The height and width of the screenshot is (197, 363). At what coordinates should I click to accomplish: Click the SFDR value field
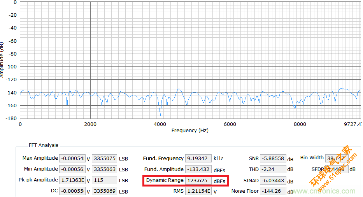[337, 169]
